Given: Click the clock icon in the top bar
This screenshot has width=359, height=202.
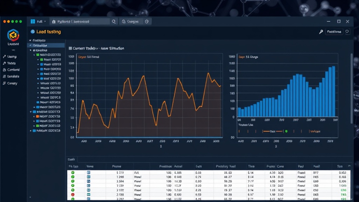Looking at the screenshot, I should click(x=147, y=21).
